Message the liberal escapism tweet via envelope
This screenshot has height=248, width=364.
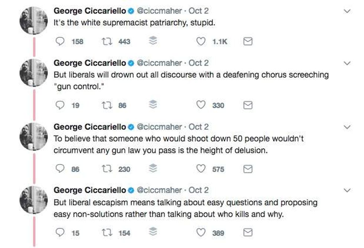(x=248, y=233)
